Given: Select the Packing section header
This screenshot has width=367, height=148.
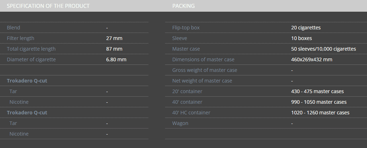Looking at the screenshot, I should [x=183, y=6].
